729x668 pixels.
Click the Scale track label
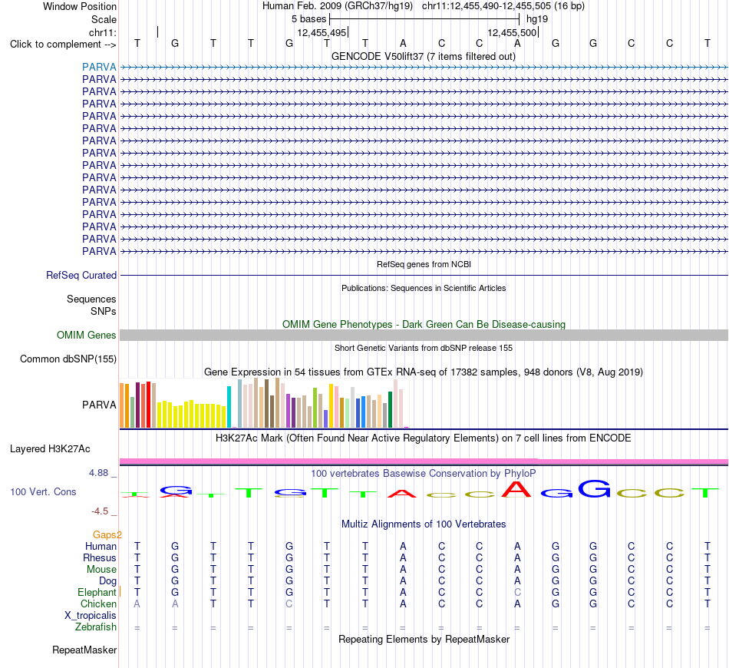pos(104,19)
